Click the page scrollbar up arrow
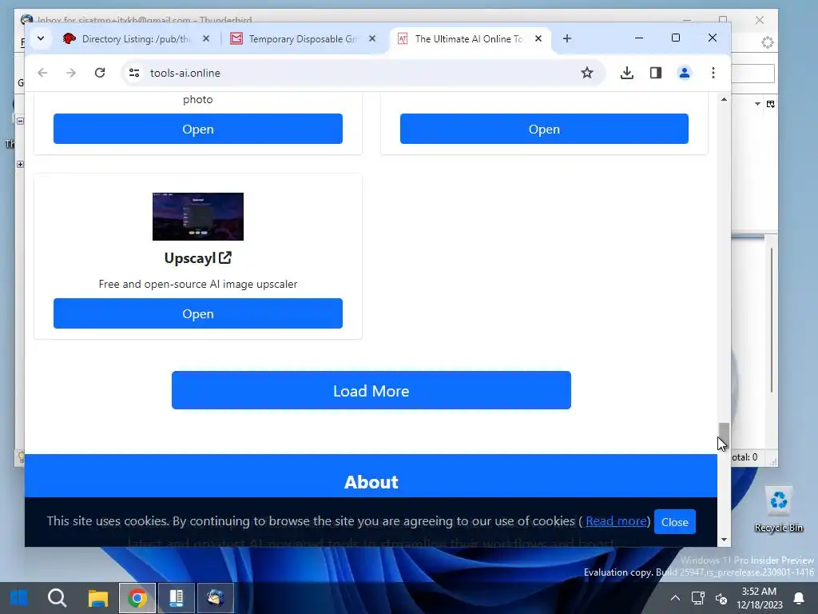This screenshot has width=818, height=614. click(x=724, y=99)
